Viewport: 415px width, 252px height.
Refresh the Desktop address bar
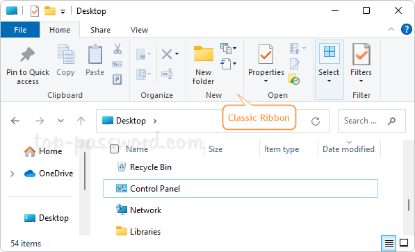point(316,121)
